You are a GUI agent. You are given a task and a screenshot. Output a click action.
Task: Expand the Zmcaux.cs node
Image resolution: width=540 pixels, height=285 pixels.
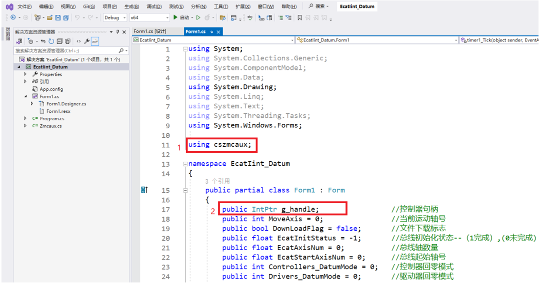pos(25,126)
